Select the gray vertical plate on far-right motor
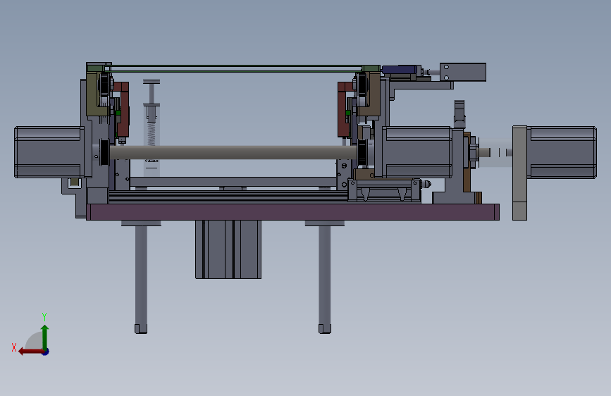This screenshot has height=396, width=611. [520, 173]
